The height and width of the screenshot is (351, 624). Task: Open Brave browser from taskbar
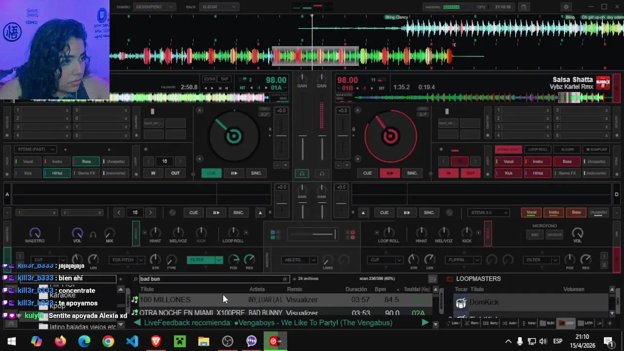156,341
